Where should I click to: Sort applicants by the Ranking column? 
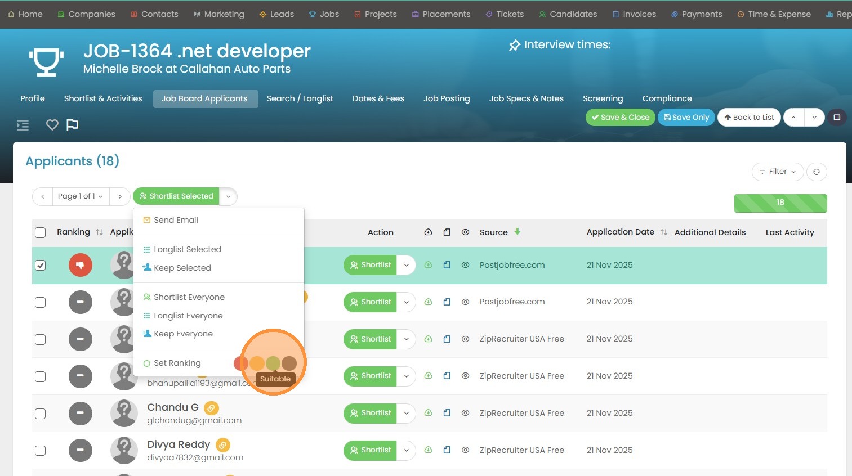[x=99, y=232]
